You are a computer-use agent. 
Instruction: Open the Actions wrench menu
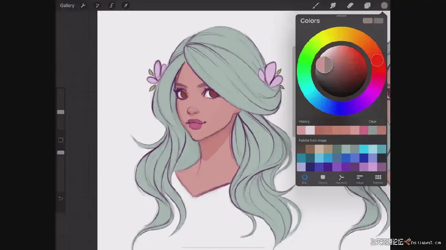tap(84, 6)
